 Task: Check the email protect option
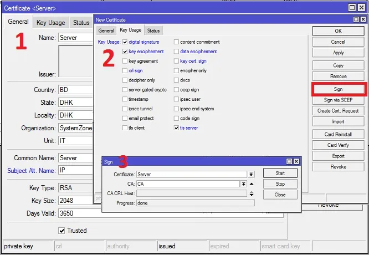coord(125,118)
